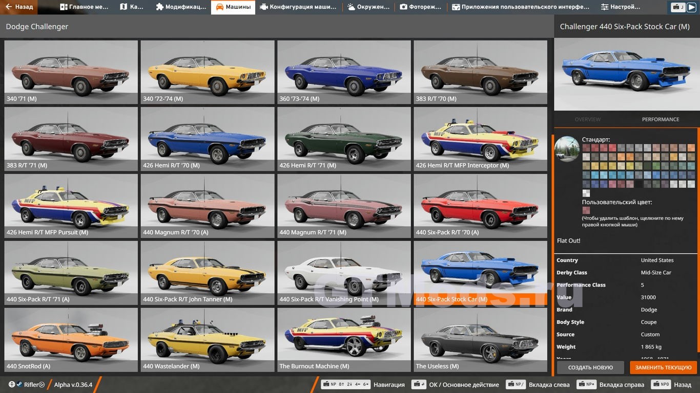This screenshot has width=700, height=393.
Task: Open Приложения пользовательского интерфейса tab
Action: point(521,7)
